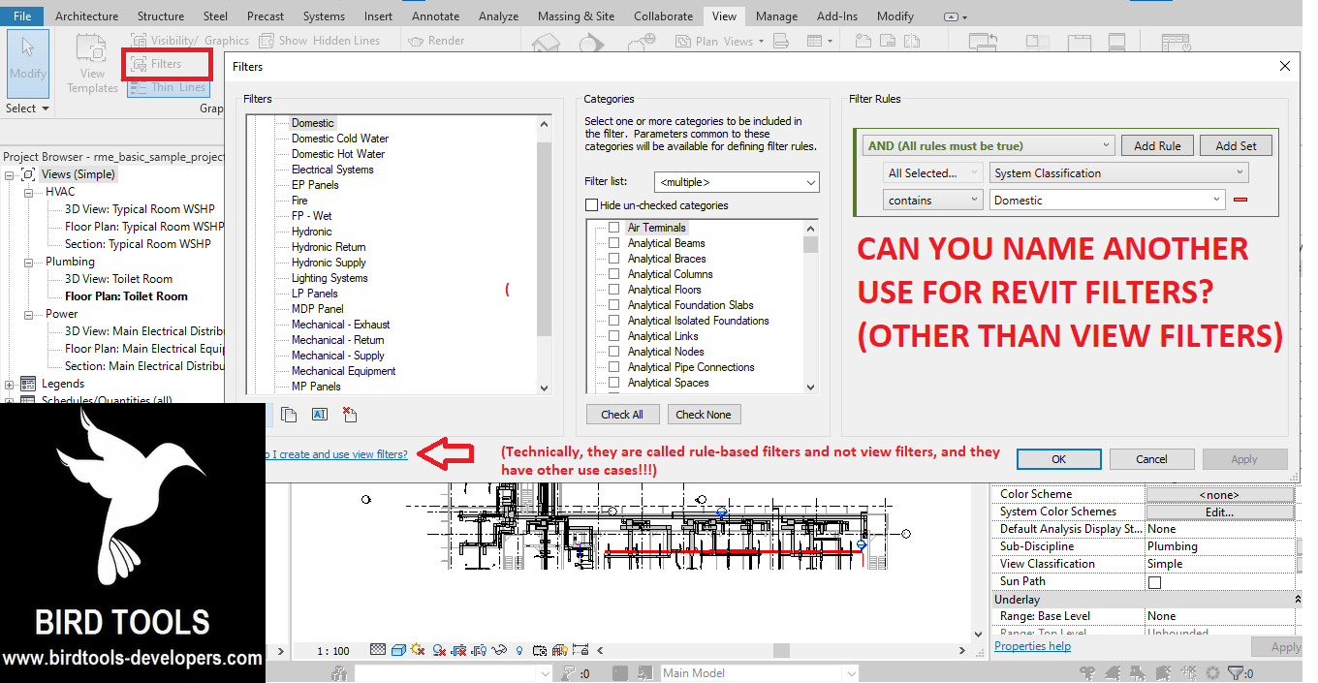Viewport: 1318px width, 683px height.
Task: Toggle Thin Lines ribbon tool
Action: click(x=167, y=87)
